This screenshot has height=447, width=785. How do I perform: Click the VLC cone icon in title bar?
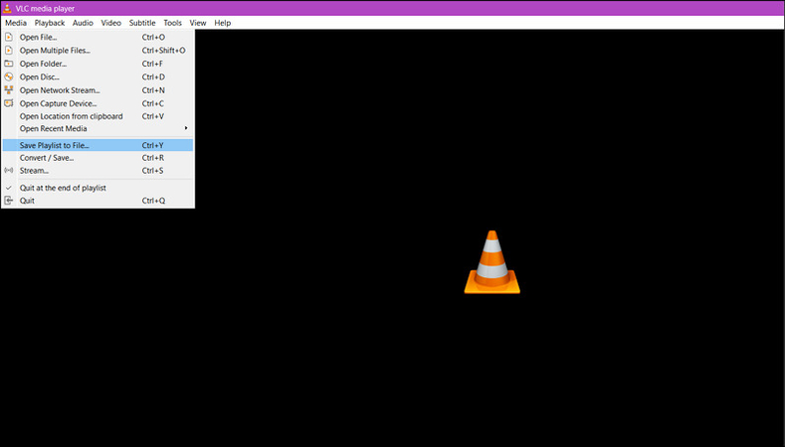point(7,8)
